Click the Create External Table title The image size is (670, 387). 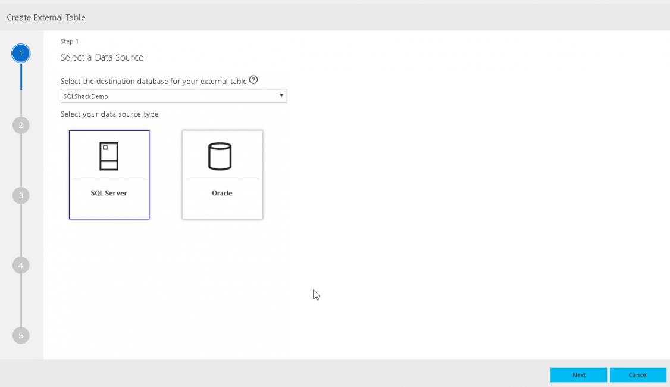(46, 17)
